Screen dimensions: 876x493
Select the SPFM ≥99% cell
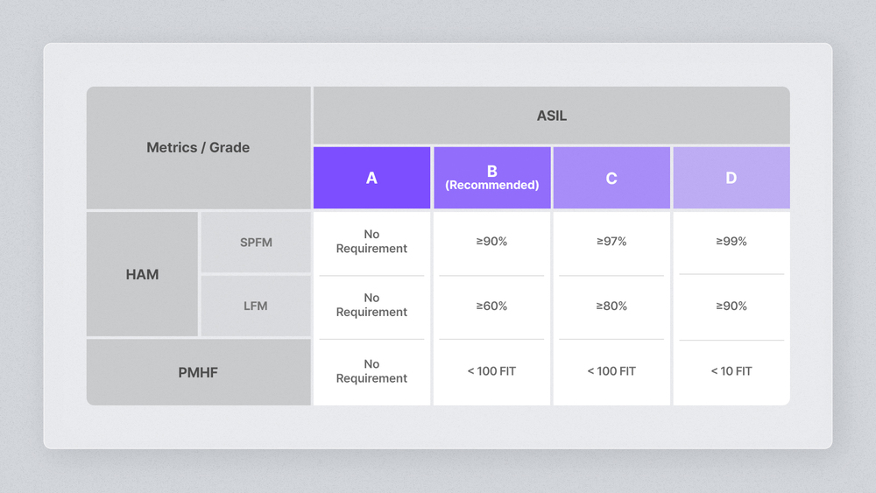point(731,242)
